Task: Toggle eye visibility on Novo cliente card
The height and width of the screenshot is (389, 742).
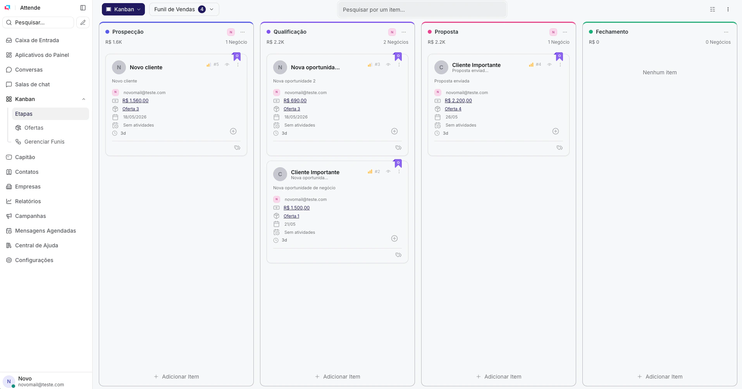Action: (227, 65)
